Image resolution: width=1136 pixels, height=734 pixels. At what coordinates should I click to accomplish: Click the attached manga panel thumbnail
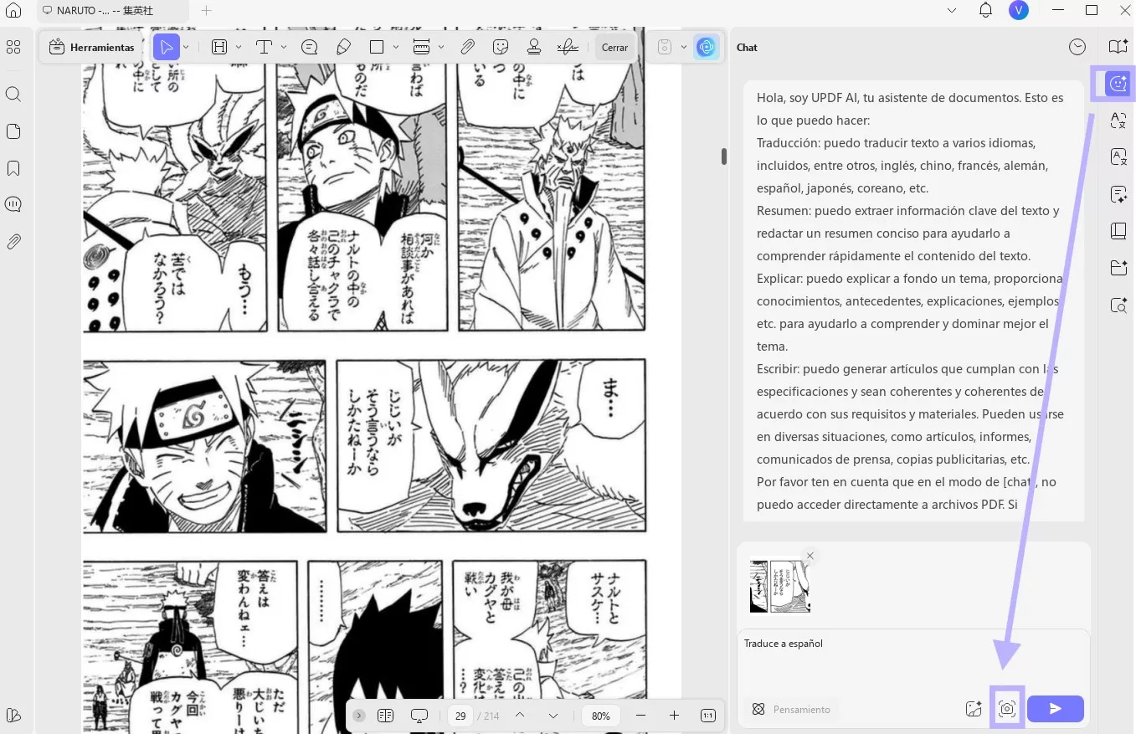coord(779,587)
